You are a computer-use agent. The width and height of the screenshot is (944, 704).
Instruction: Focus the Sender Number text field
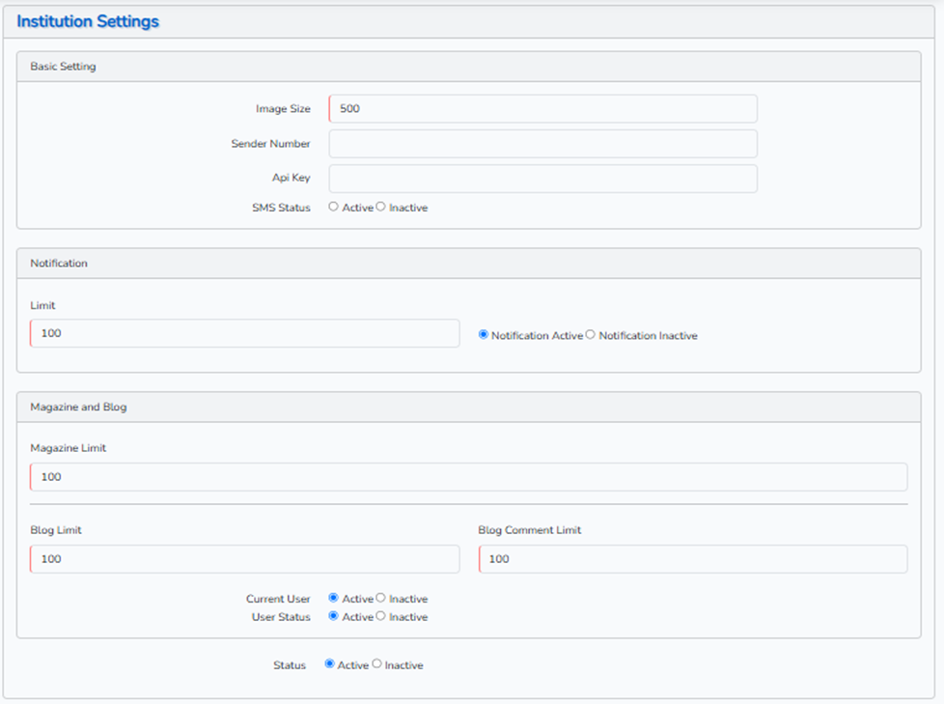pos(542,144)
